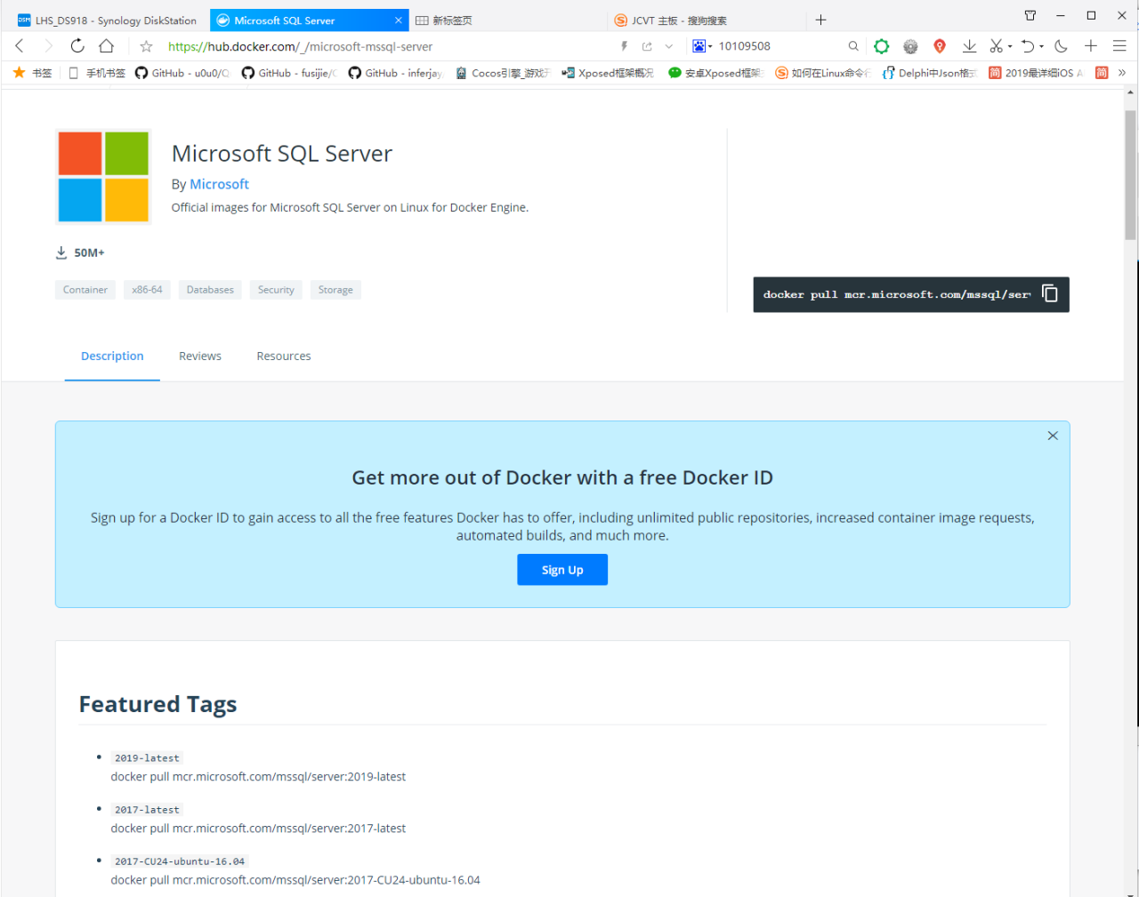Open the GitHub - u0u0 bookmark
1139x897 pixels.
(x=182, y=73)
